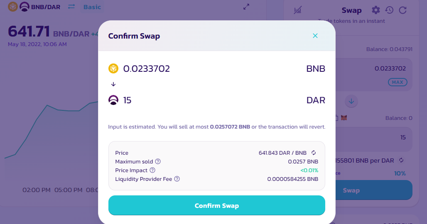Refresh the 641.843 DAR / BNB price
Screen dimensions: 427x224
pos(314,153)
